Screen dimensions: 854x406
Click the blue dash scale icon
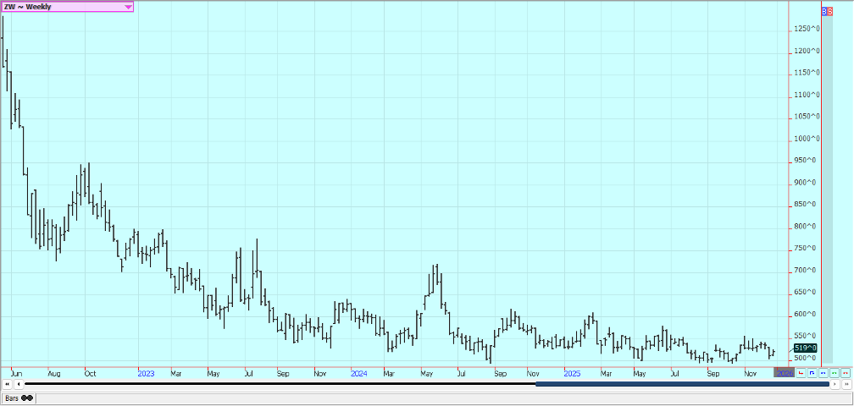click(823, 372)
